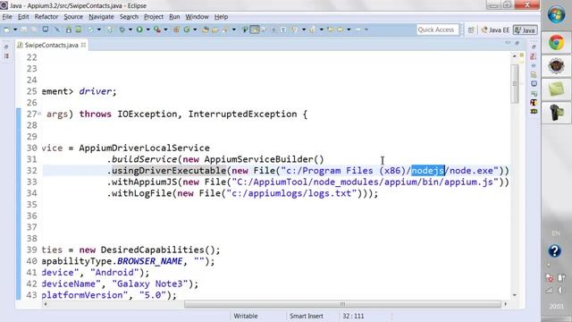Open the Help menu
Screen dimensions: 572x322
tap(221, 17)
